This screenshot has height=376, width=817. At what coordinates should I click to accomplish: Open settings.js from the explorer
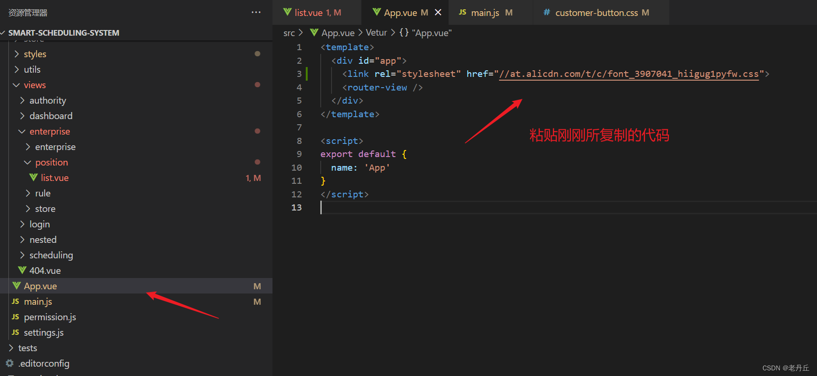[x=136, y=332]
